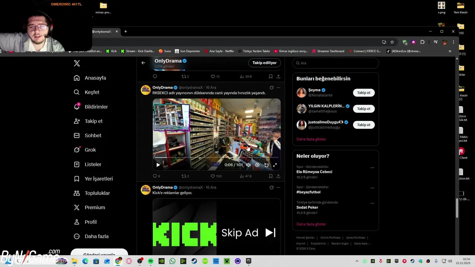475x267 pixels.
Task: Open Grok icon on Kick reklamlar post
Action: tap(271, 187)
